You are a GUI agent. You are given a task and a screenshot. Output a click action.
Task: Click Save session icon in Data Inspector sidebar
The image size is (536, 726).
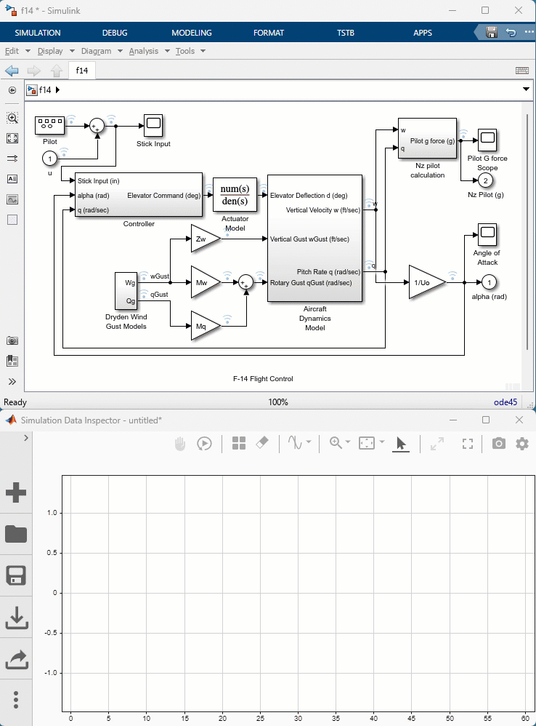click(16, 576)
